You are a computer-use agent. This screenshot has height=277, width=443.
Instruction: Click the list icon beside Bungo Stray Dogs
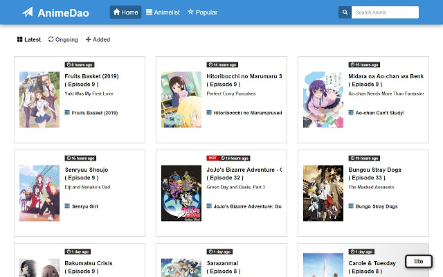[351, 206]
